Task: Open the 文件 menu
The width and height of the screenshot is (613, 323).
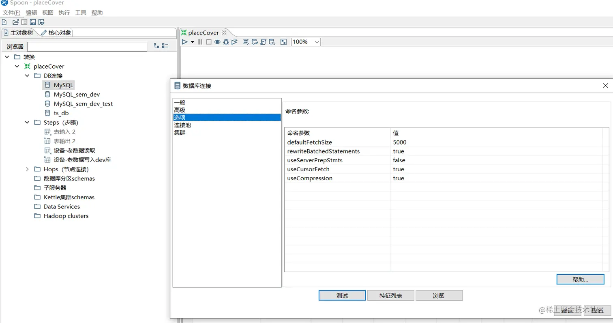Action: click(11, 13)
